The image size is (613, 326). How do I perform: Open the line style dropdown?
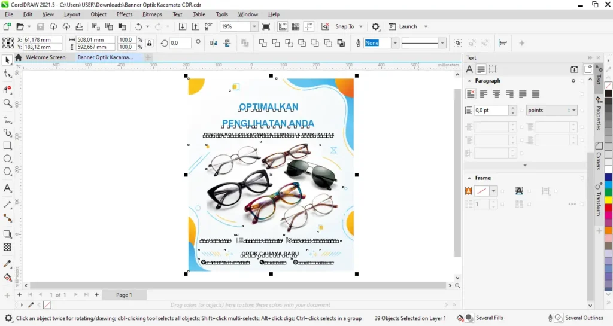[442, 43]
